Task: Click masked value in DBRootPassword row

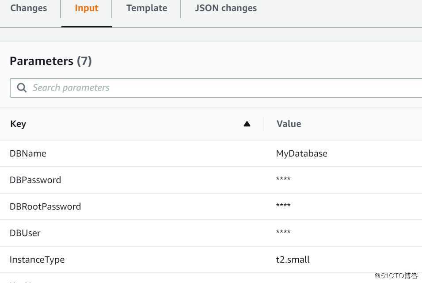Action: point(283,206)
